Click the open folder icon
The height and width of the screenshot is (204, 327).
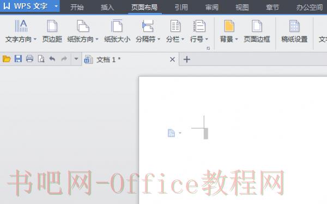click(7, 59)
